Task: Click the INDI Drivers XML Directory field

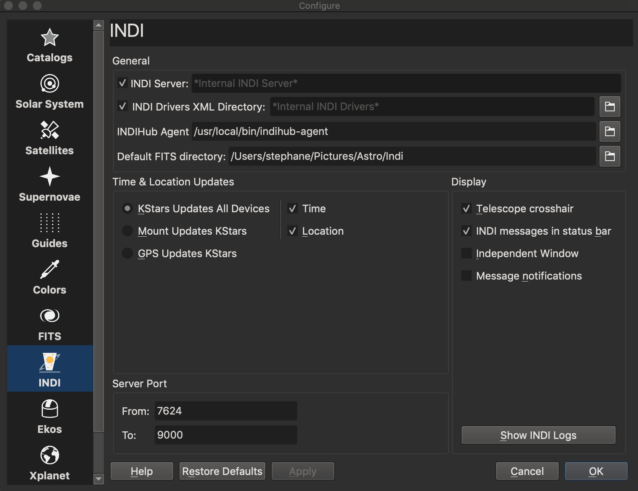Action: pos(432,107)
